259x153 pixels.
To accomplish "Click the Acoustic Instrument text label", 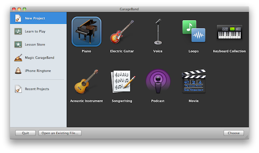I will [86, 101].
